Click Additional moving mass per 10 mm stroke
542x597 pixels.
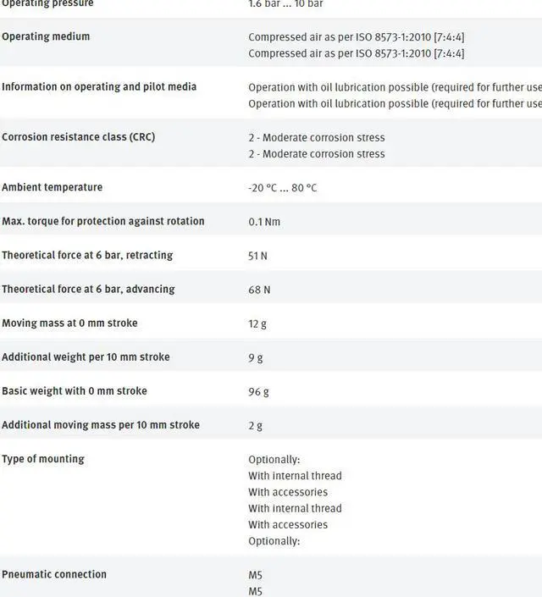pos(101,424)
